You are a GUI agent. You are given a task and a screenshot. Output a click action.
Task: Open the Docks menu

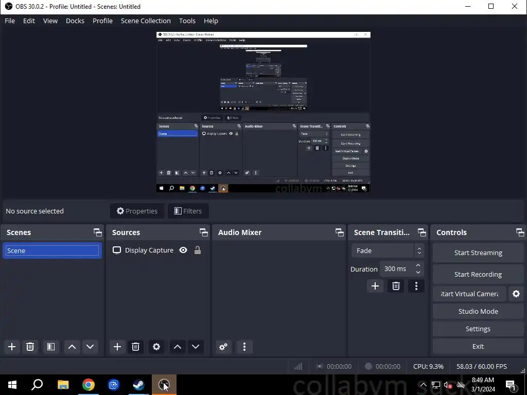[75, 21]
